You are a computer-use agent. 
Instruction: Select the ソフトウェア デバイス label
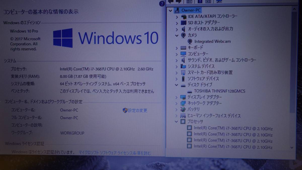(203, 79)
